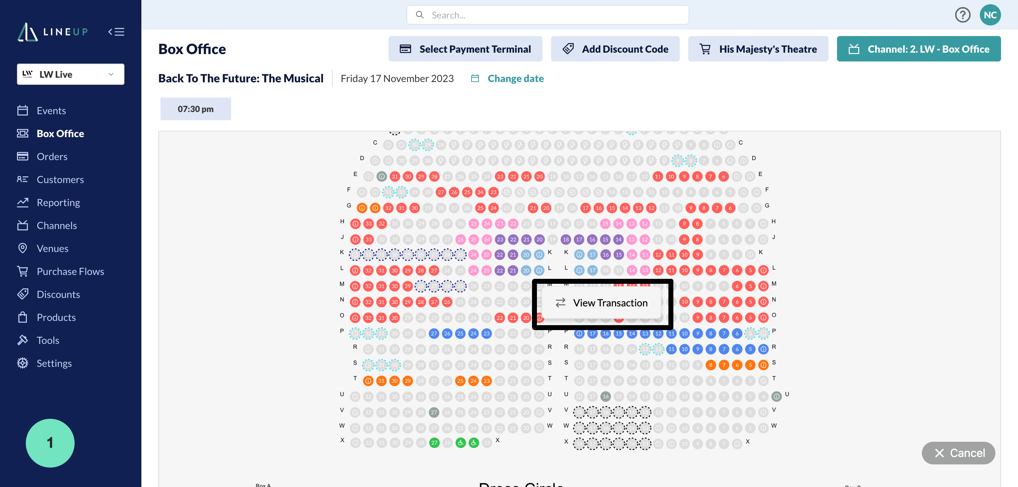
Task: Open Box Office in the sidebar
Action: pos(60,133)
